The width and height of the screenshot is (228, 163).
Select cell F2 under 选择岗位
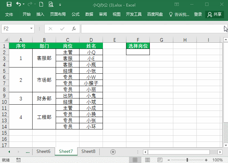(x=138, y=52)
